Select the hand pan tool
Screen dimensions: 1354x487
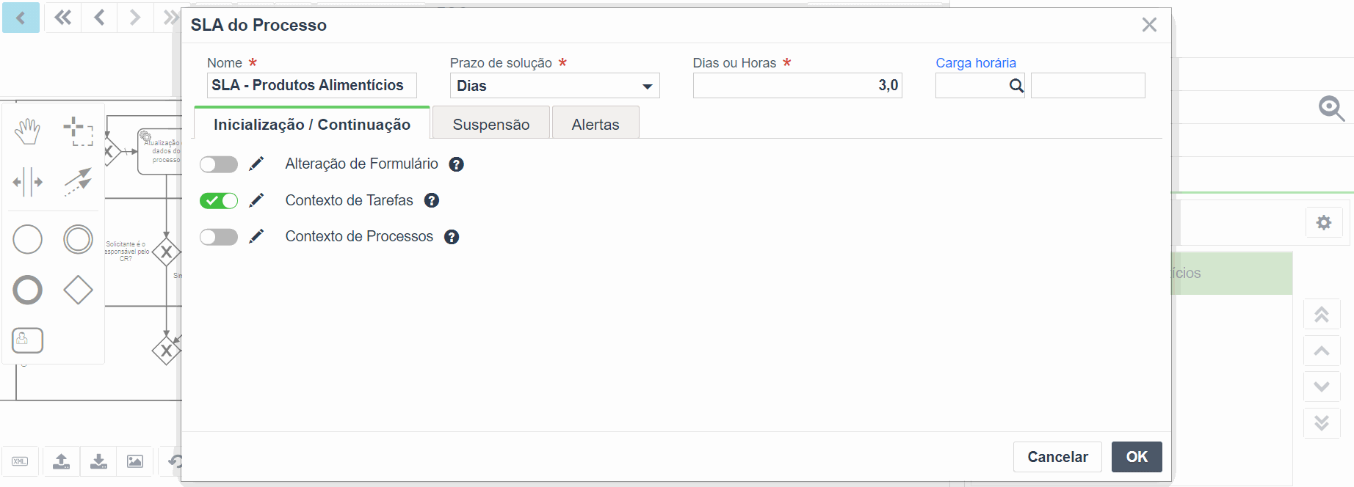tap(28, 131)
